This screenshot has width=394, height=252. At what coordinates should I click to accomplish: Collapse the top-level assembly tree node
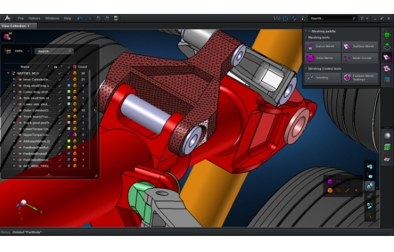pyautogui.click(x=8, y=74)
